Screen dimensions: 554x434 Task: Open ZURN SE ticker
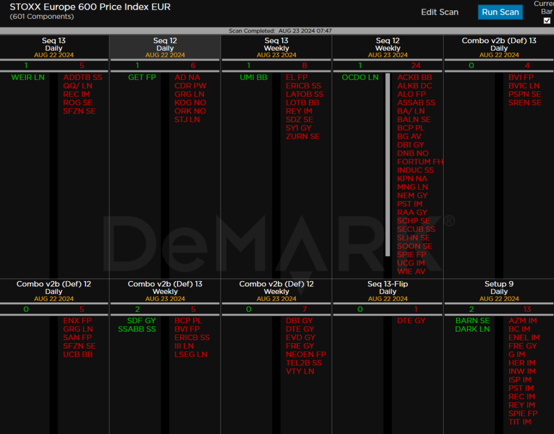(x=303, y=137)
